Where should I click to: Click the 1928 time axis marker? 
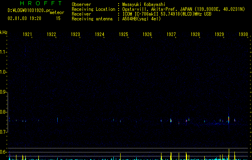click(195, 34)
